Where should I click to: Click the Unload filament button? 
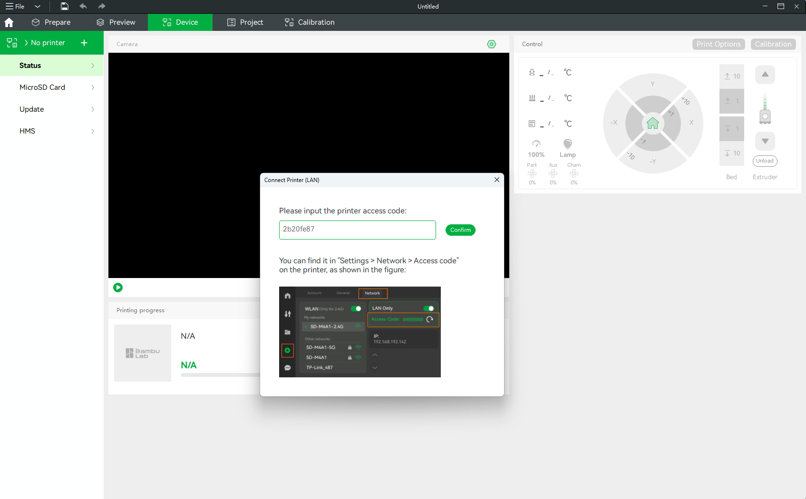(x=765, y=161)
